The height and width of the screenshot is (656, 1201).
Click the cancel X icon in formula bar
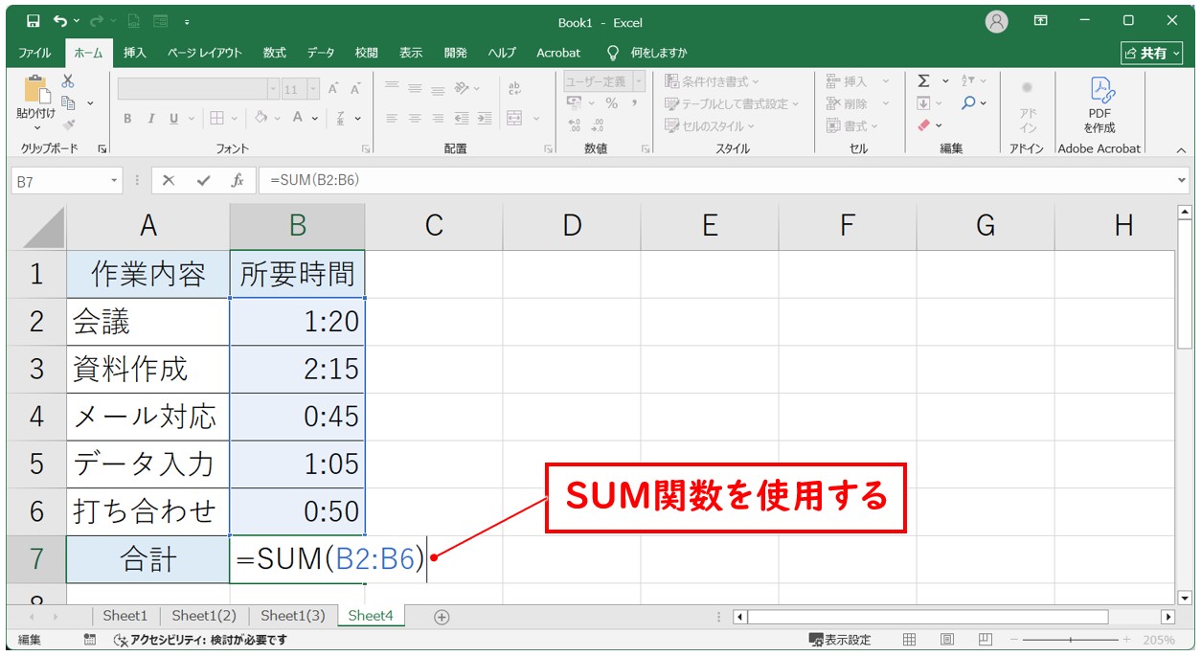(169, 180)
